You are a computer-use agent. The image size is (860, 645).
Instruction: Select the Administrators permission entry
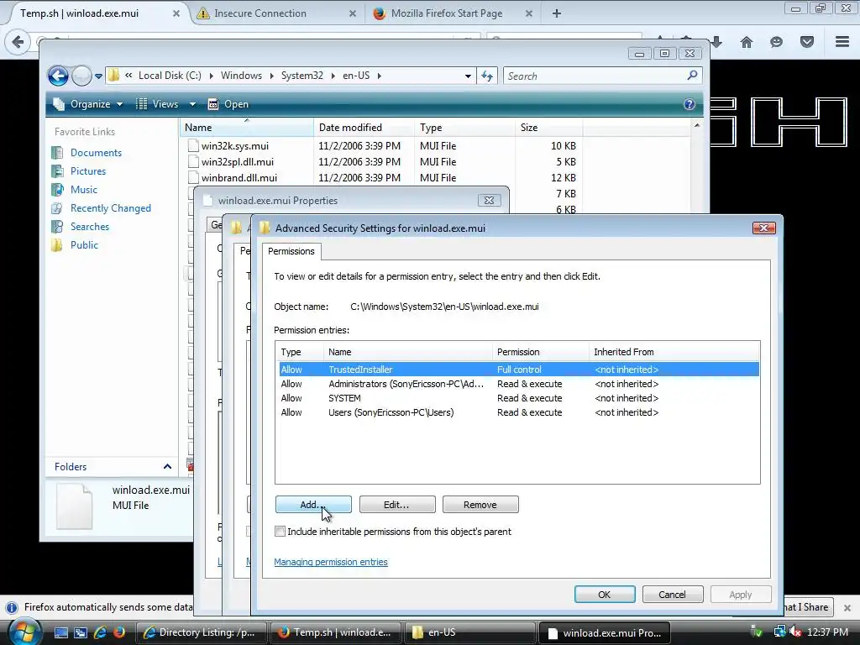[x=519, y=384]
